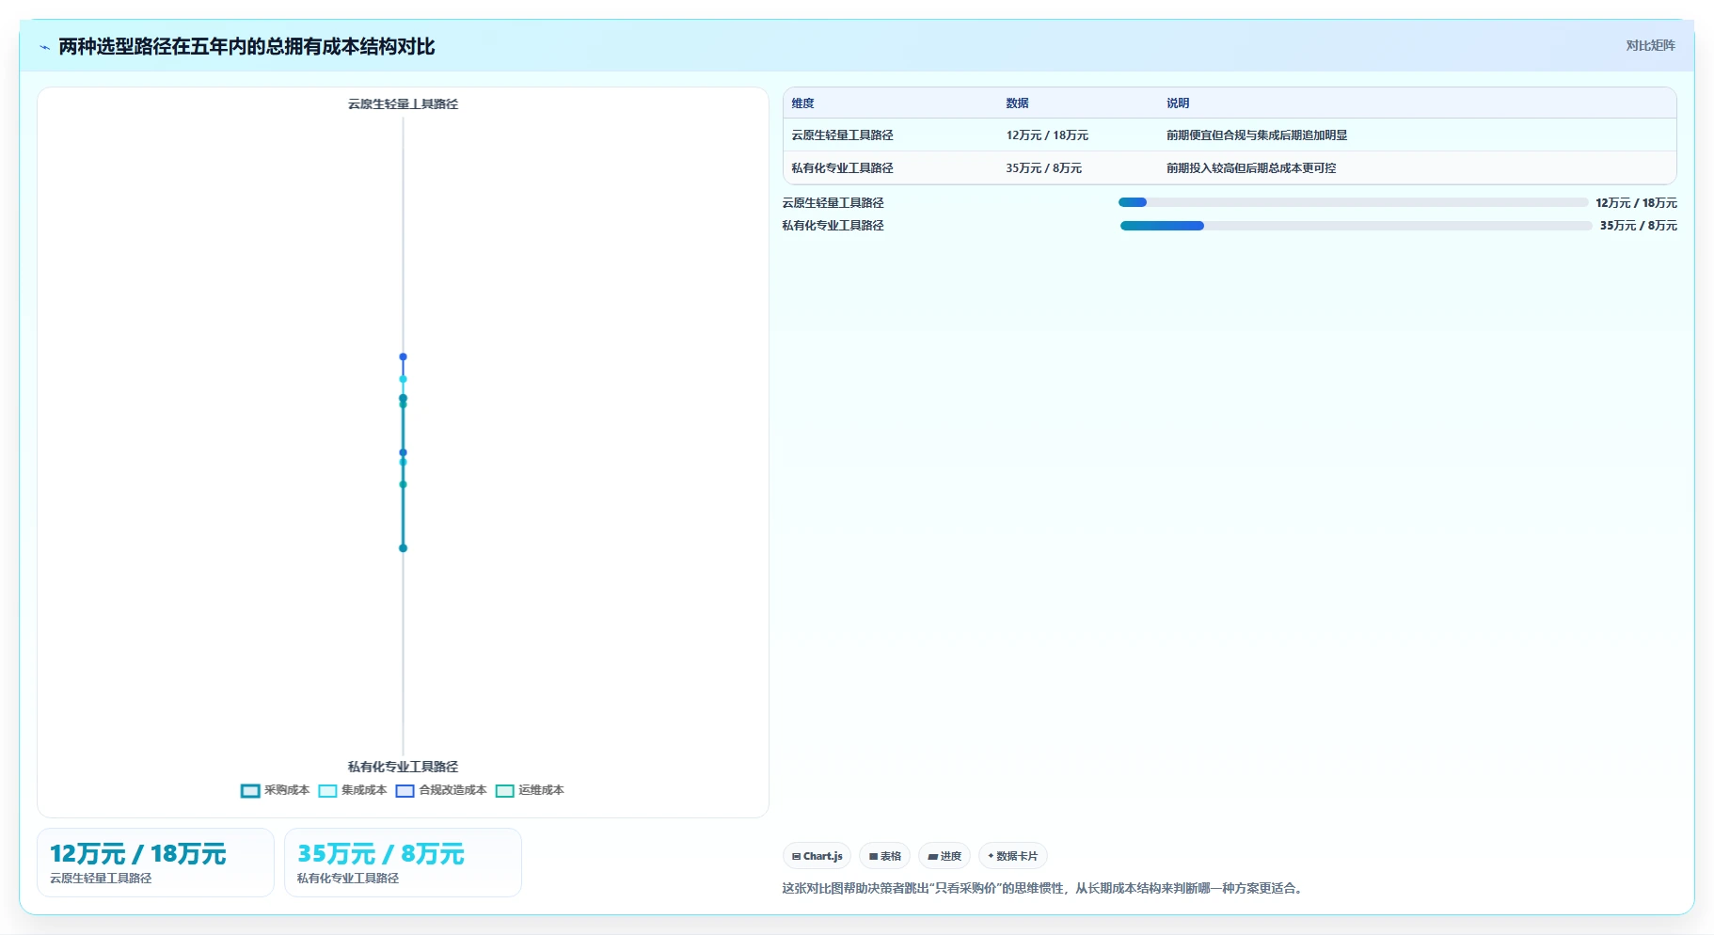Click the 进度 tag chip
1714x935 pixels.
pyautogui.click(x=944, y=856)
